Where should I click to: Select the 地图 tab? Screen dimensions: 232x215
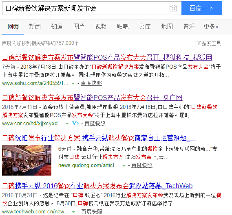tap(167, 27)
